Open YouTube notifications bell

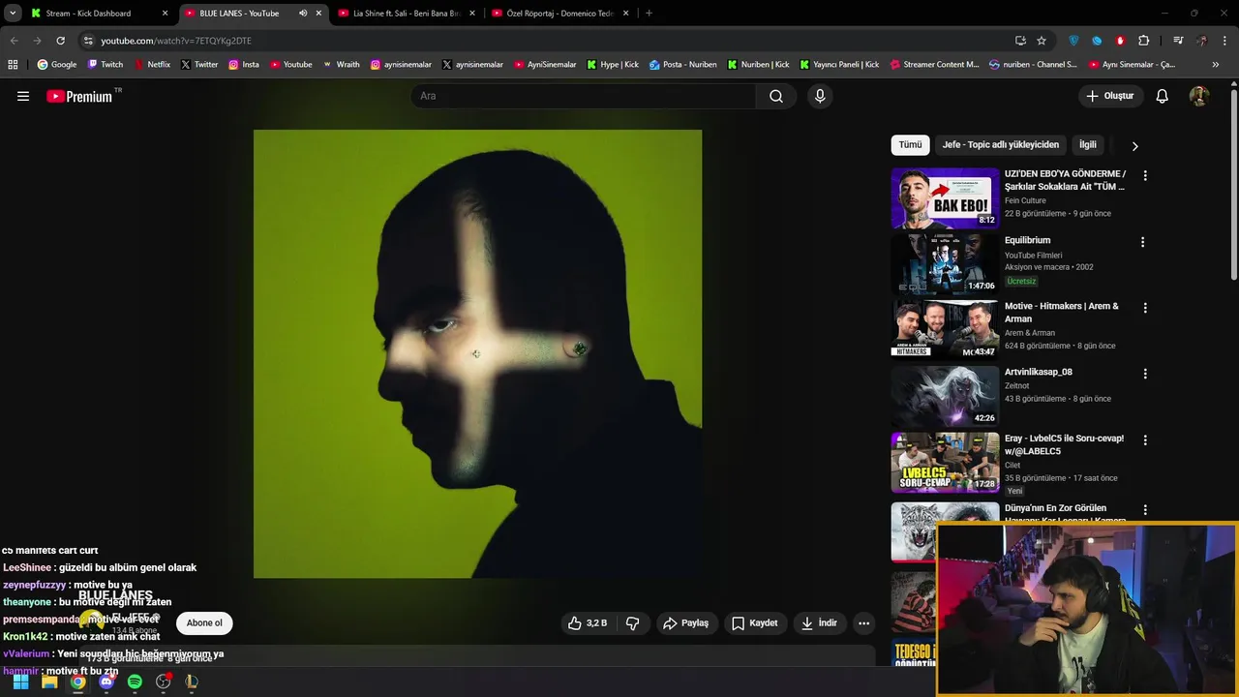tap(1163, 96)
